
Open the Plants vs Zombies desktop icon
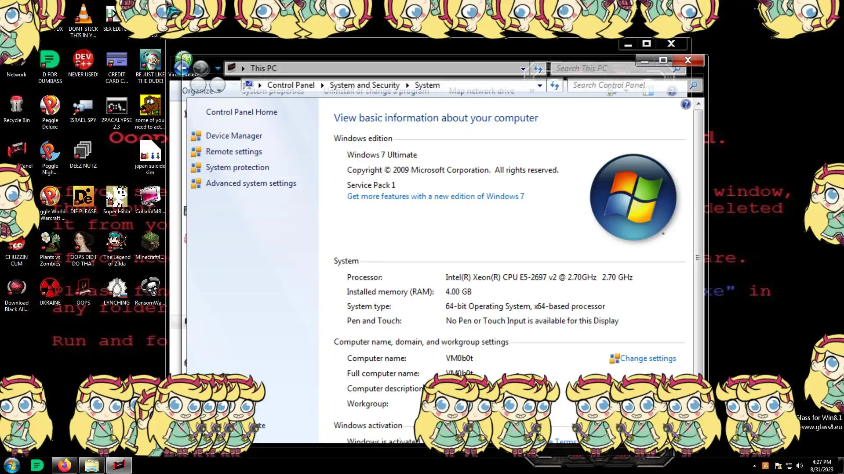(x=50, y=243)
